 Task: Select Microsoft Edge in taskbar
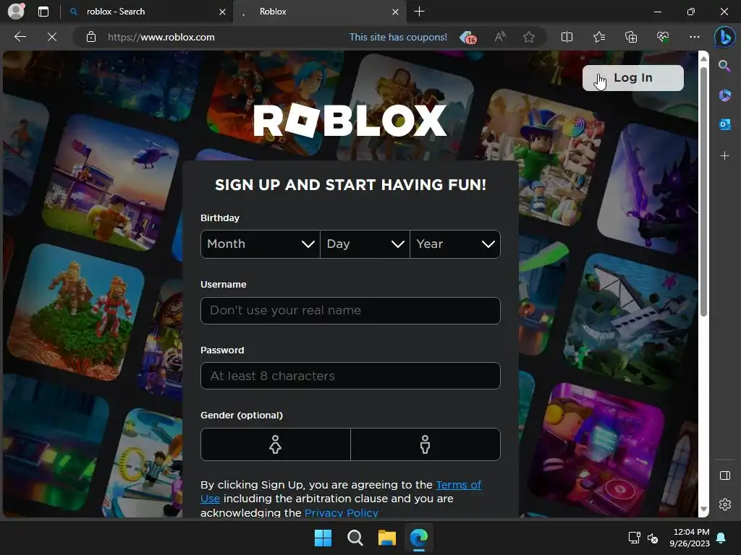[x=419, y=538]
